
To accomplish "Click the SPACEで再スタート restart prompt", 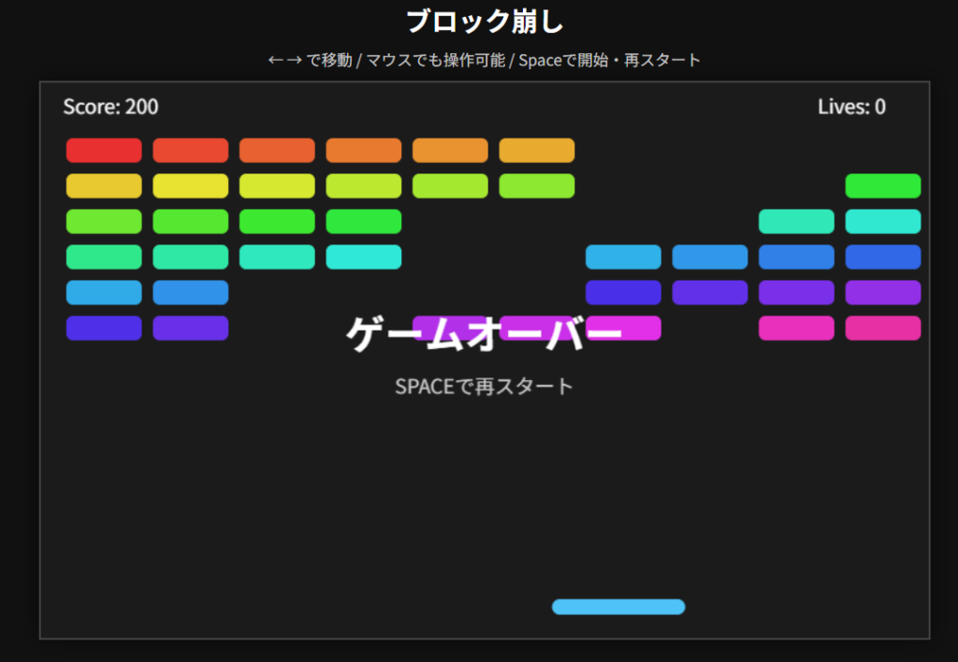I will [x=484, y=386].
